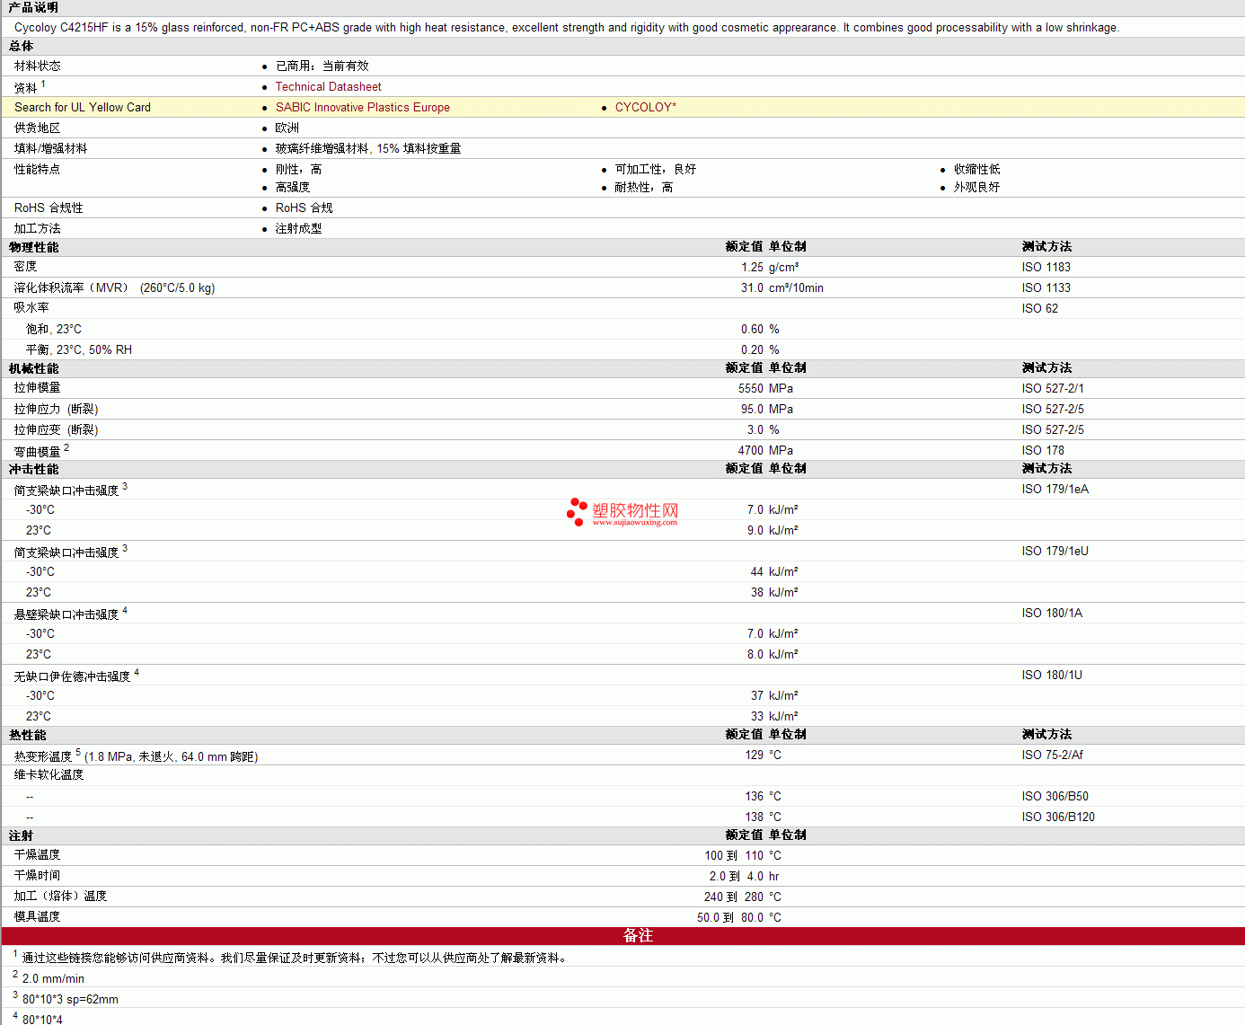1245x1025 pixels.
Task: Click ISO 527-2/5 in the 拉伸应变 row
Action: coord(1052,429)
